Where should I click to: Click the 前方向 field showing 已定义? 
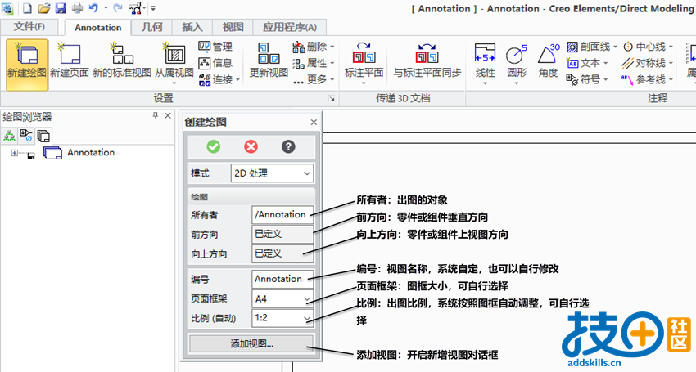pos(282,234)
